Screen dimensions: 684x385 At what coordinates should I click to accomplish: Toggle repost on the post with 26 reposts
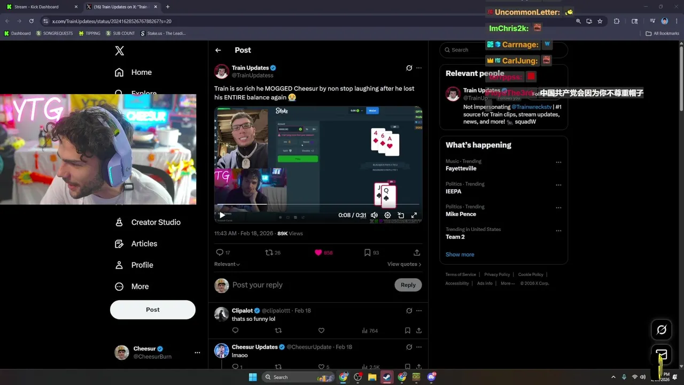coord(273,252)
